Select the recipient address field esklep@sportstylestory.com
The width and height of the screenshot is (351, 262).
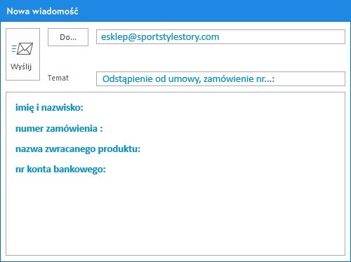220,36
